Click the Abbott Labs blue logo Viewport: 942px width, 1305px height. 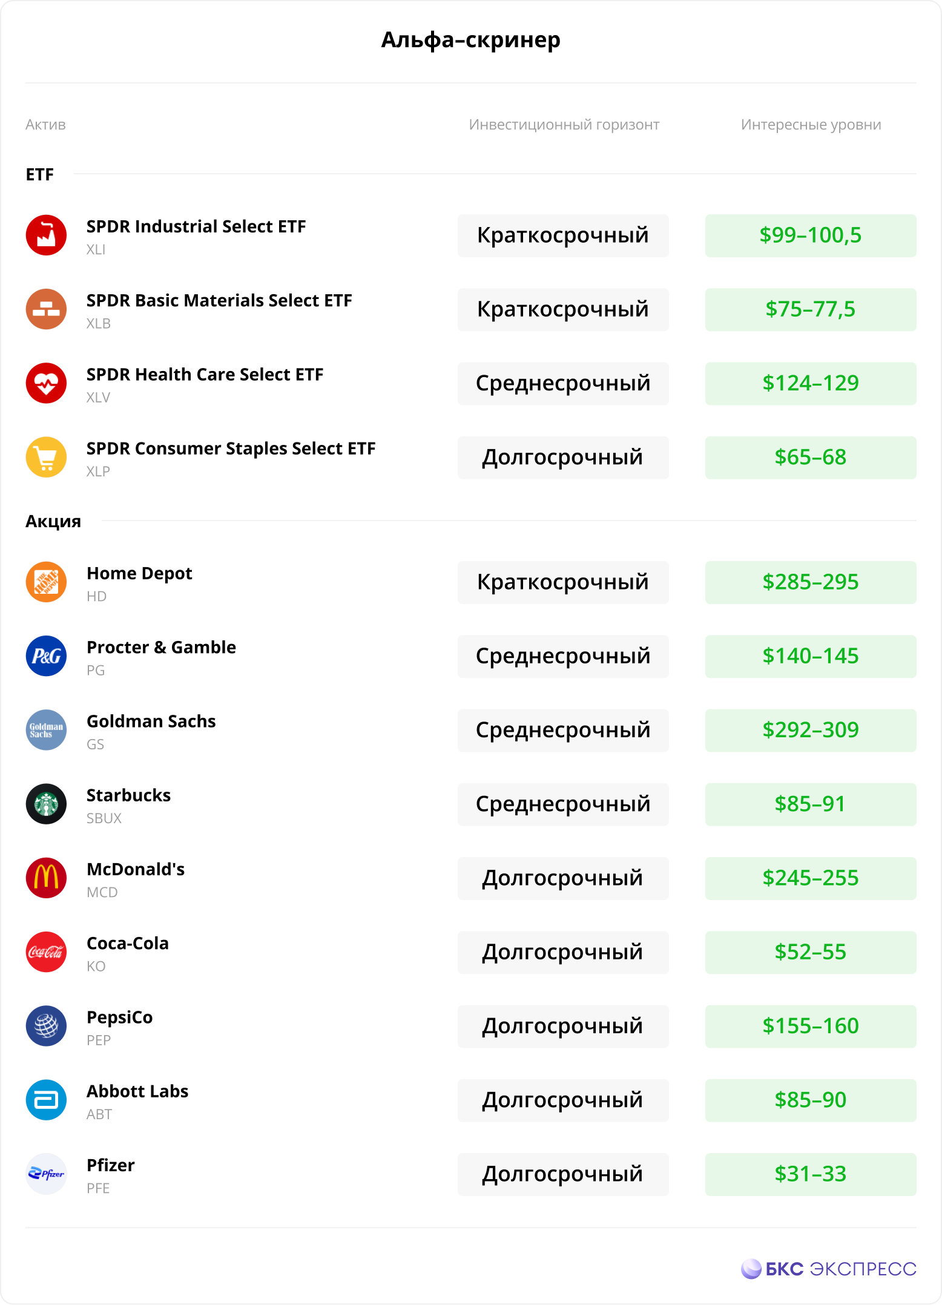46,1100
